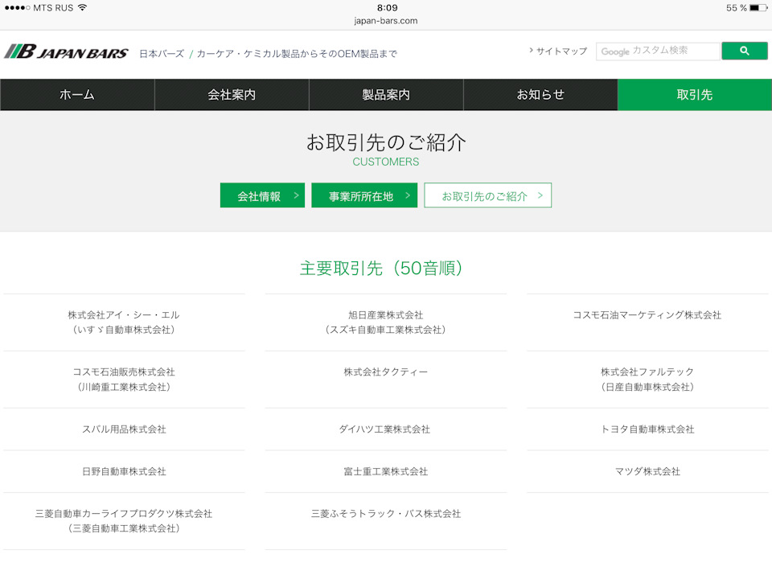Tap the Wi-Fi status icon

click(82, 7)
